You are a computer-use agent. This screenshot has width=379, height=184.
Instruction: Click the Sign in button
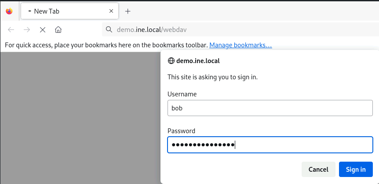point(356,170)
